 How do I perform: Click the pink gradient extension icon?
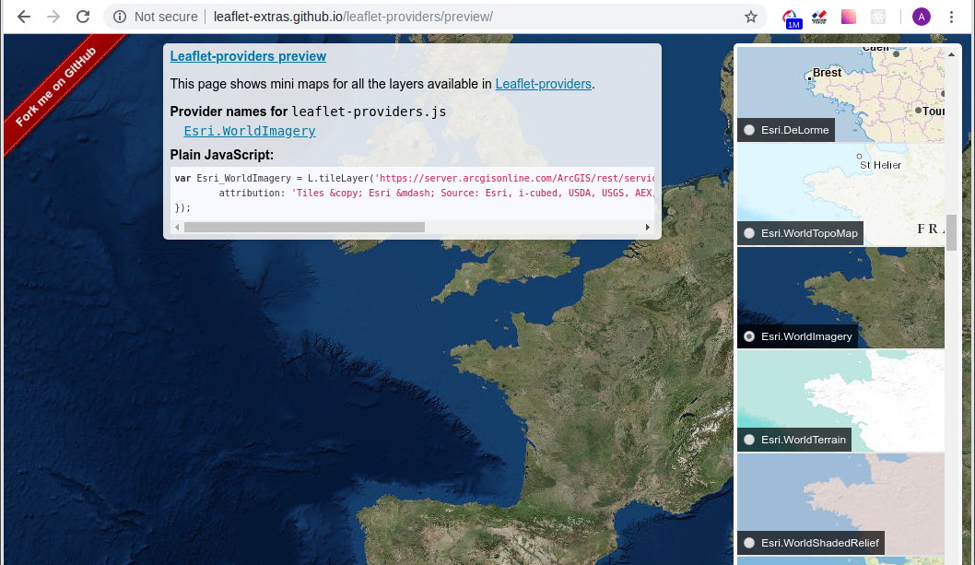pyautogui.click(x=848, y=17)
